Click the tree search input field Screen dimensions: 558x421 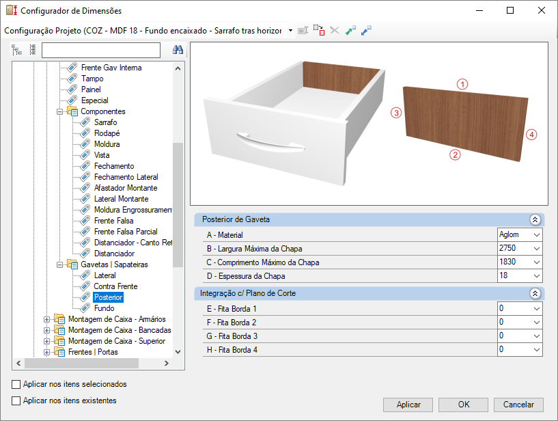click(101, 50)
